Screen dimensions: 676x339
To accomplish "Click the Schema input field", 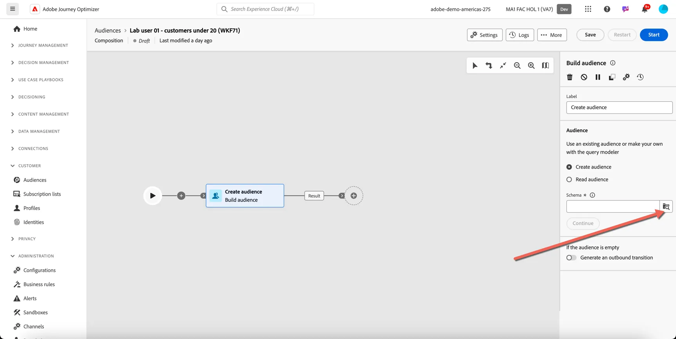I will point(613,206).
